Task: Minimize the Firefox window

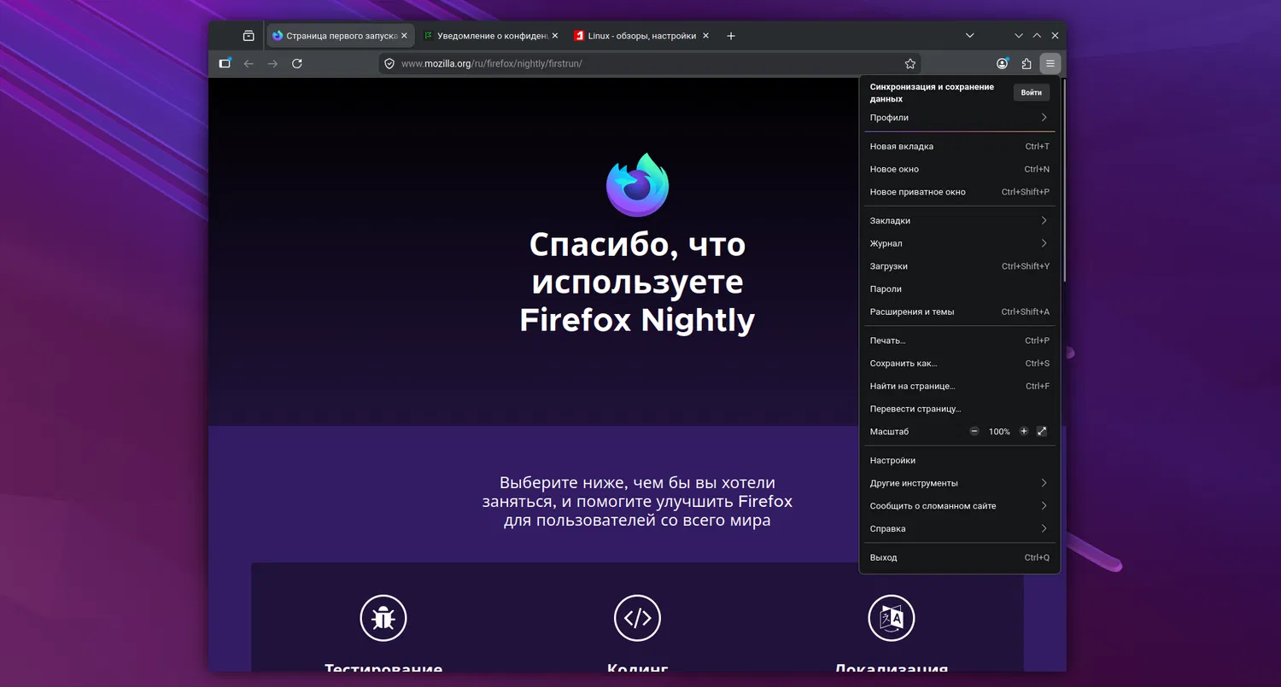Action: pos(1019,36)
